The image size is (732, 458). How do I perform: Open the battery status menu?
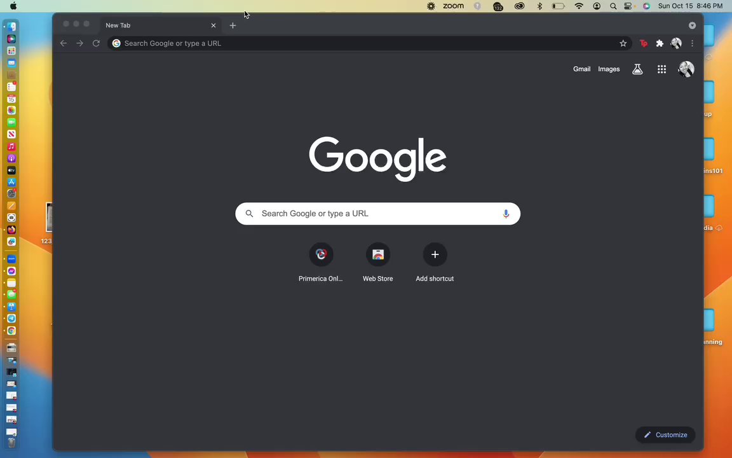[x=559, y=6]
